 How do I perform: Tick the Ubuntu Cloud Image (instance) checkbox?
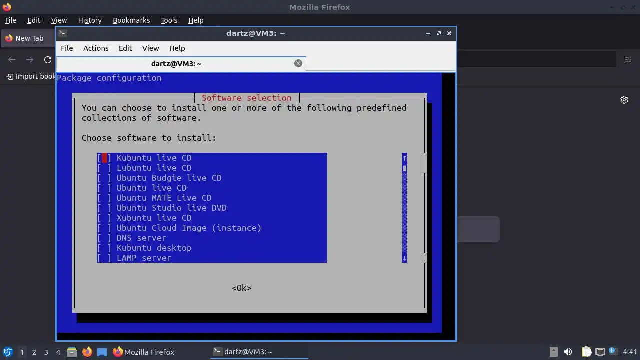[x=104, y=228]
